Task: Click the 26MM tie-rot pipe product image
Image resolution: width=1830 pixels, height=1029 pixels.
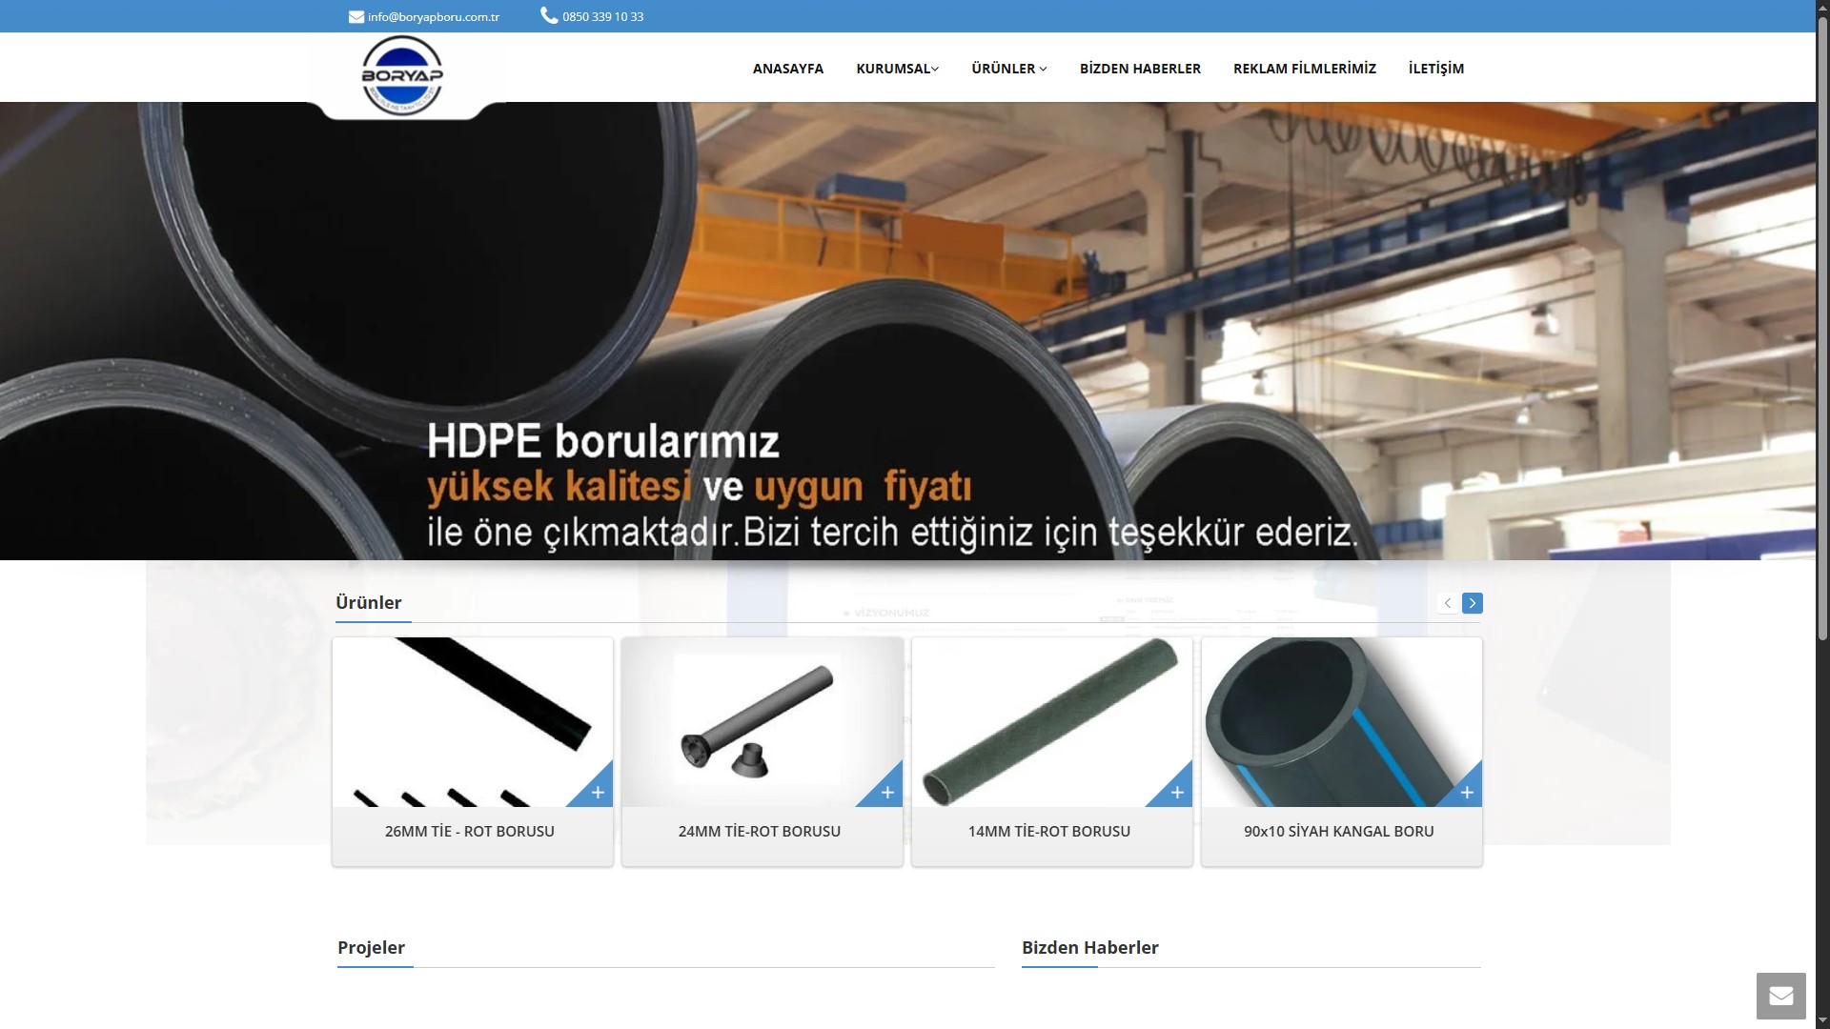Action: pyautogui.click(x=473, y=722)
